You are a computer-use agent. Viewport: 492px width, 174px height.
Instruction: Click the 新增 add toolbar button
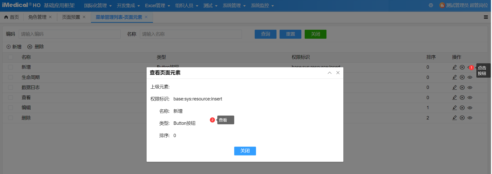point(14,47)
